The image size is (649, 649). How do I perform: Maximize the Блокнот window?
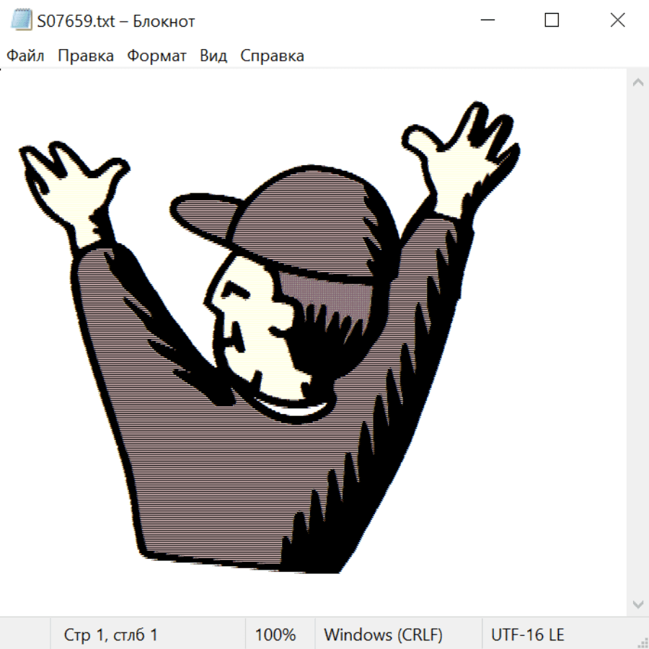coord(552,21)
